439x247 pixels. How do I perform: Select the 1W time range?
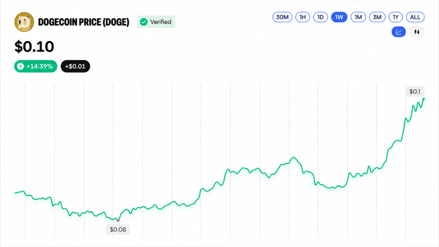point(339,17)
